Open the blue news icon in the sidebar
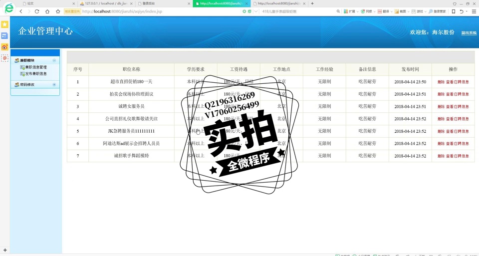 [4, 36]
